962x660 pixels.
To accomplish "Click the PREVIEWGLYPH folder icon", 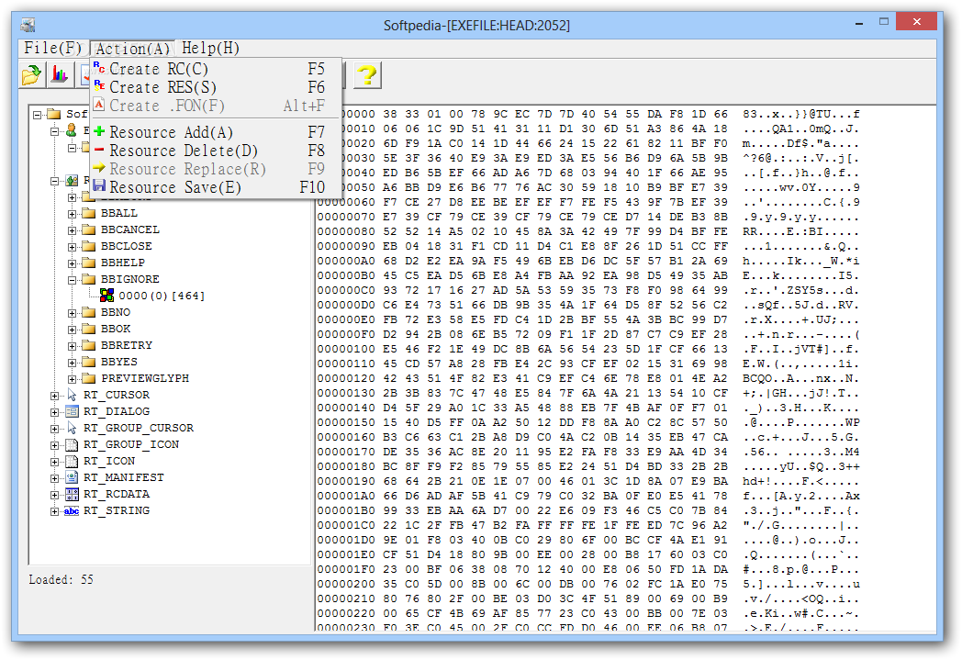I will click(x=89, y=378).
